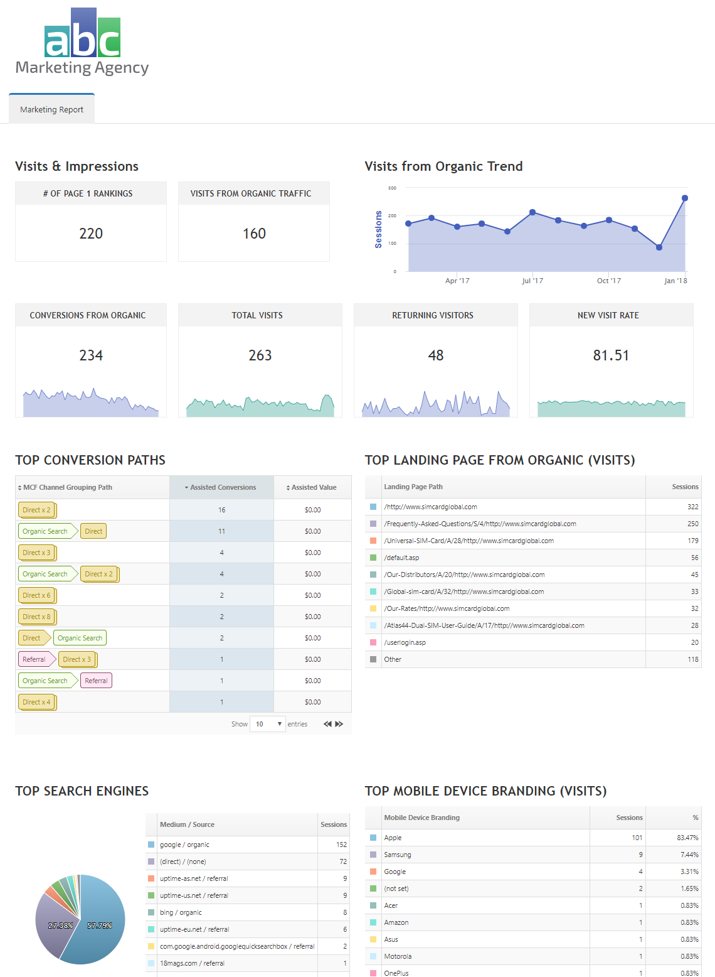Open the Show entries count dropdown
715x977 pixels.
[x=268, y=724]
